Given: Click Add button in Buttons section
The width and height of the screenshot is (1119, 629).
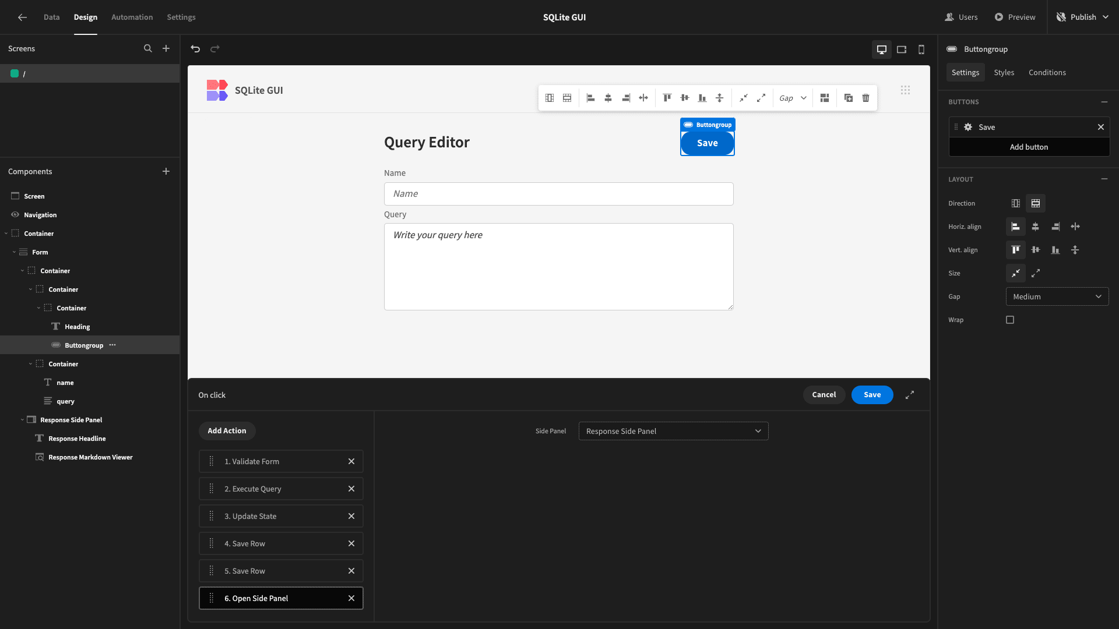Looking at the screenshot, I should pos(1029,147).
